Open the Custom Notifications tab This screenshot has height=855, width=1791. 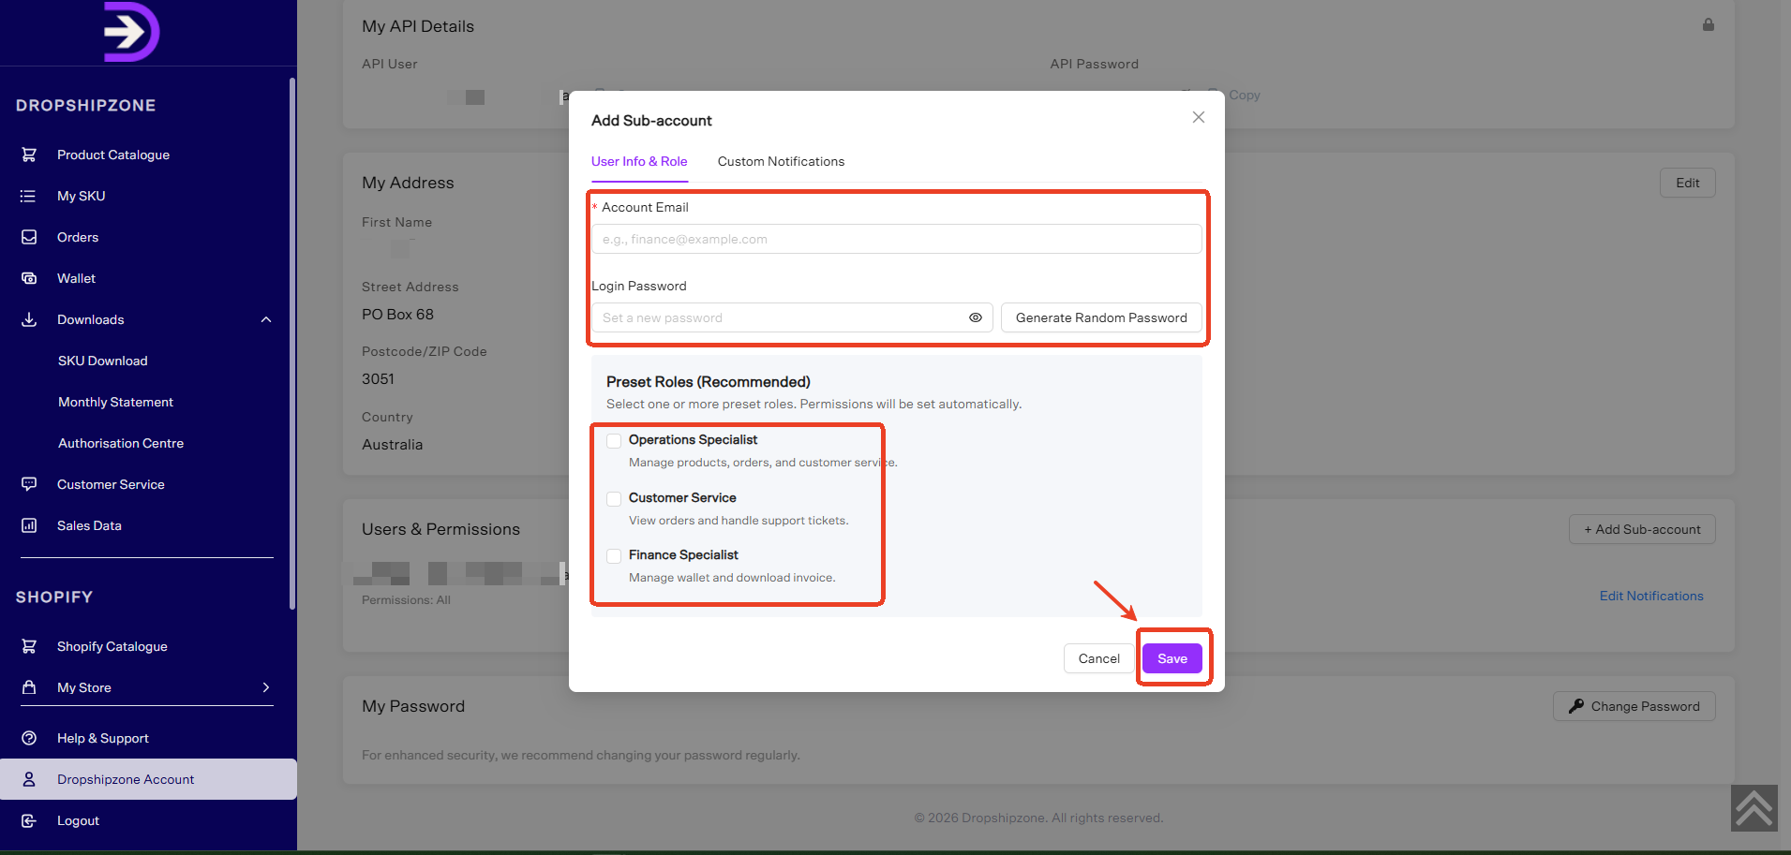781,161
